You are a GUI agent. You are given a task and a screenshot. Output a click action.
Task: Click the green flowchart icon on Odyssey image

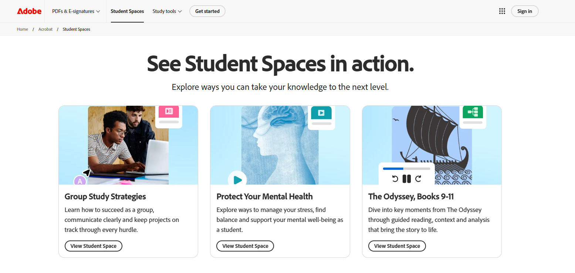(473, 112)
